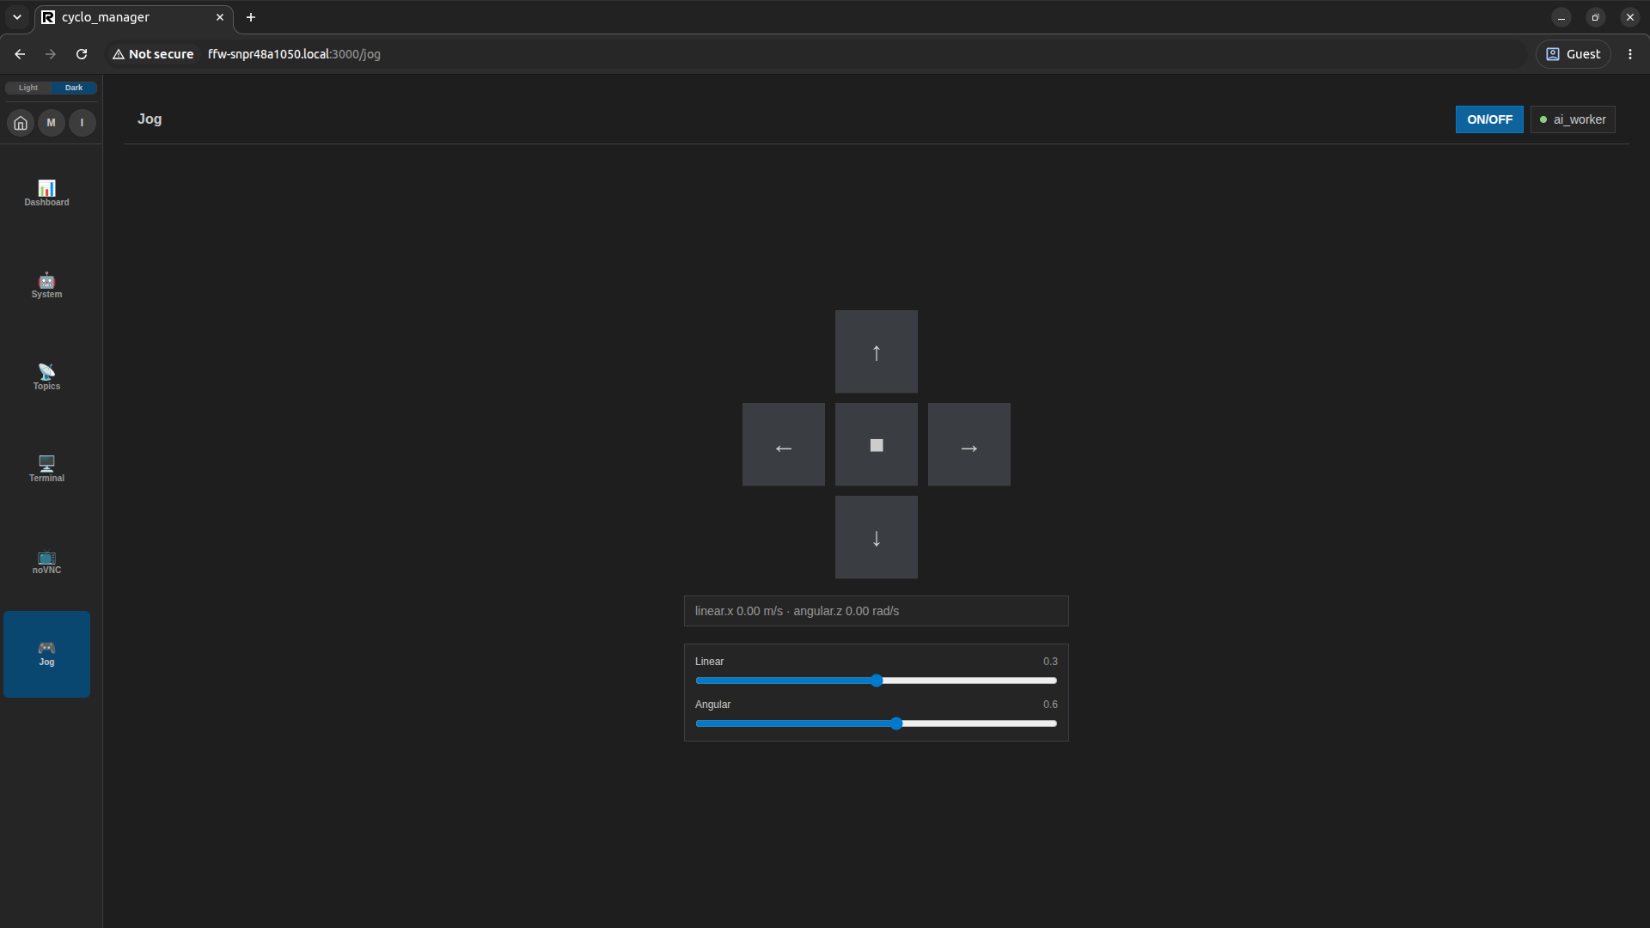The height and width of the screenshot is (928, 1650).
Task: Open Chrome three-dot menu
Action: click(1630, 54)
